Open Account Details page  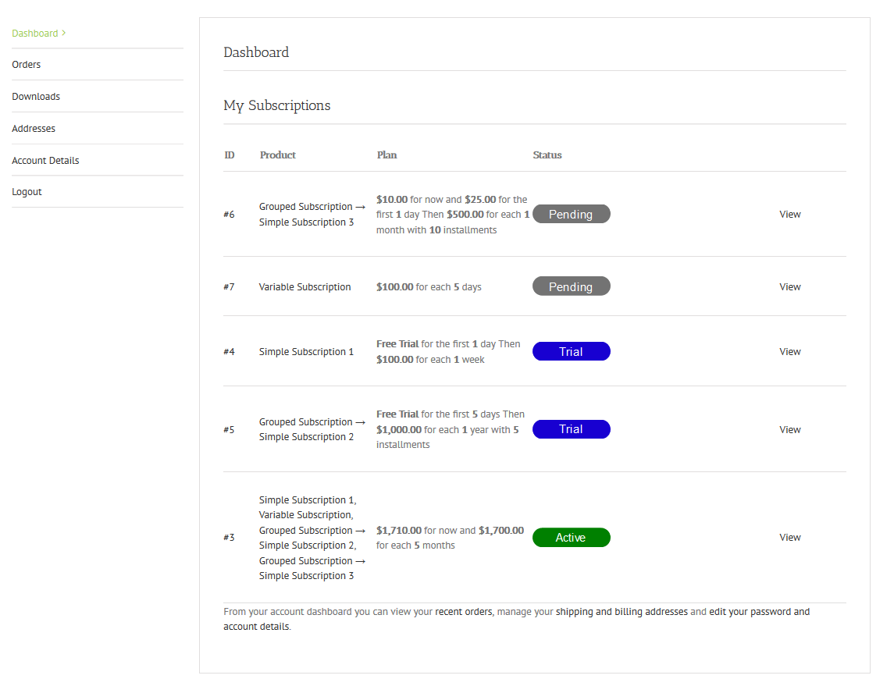(45, 160)
